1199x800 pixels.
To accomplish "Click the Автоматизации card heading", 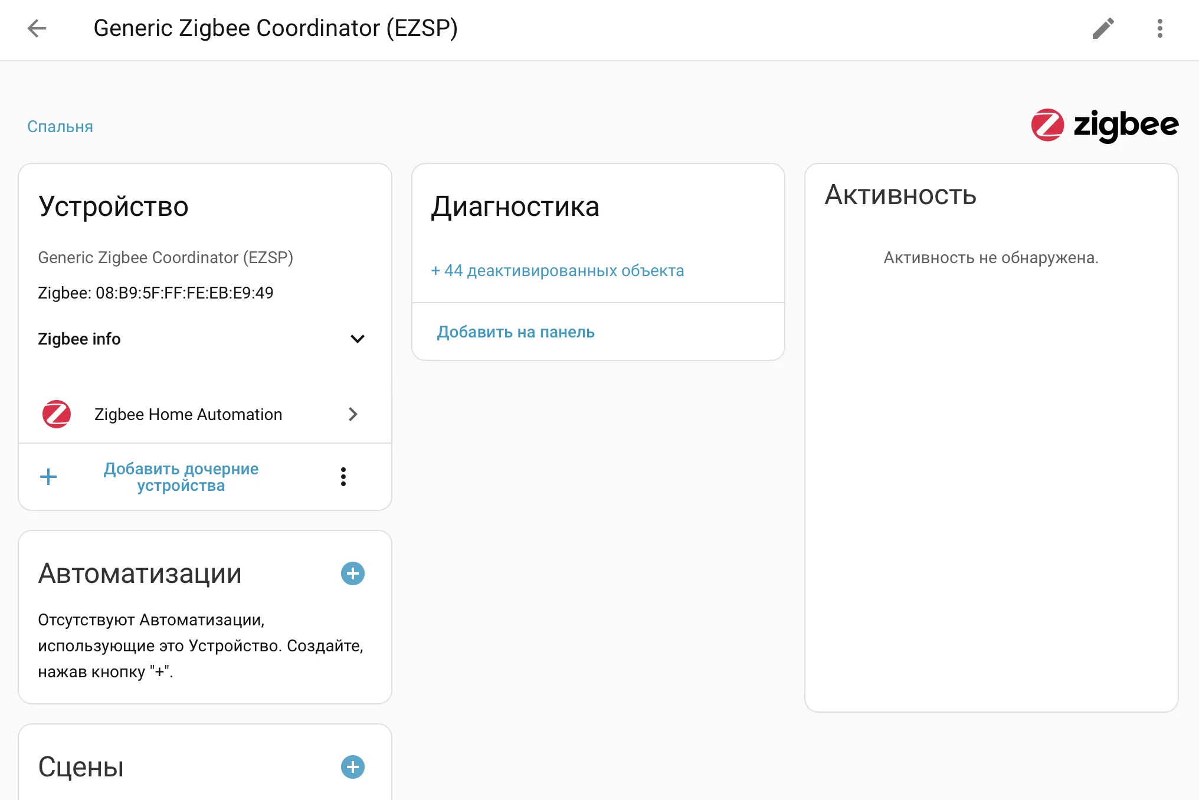I will (140, 573).
